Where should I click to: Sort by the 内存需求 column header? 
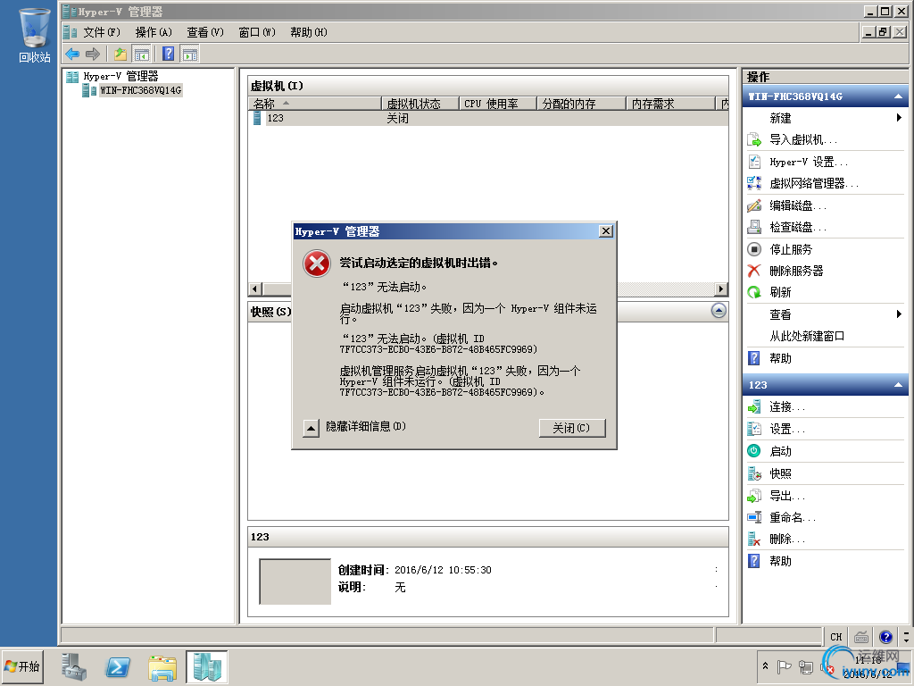click(x=670, y=104)
